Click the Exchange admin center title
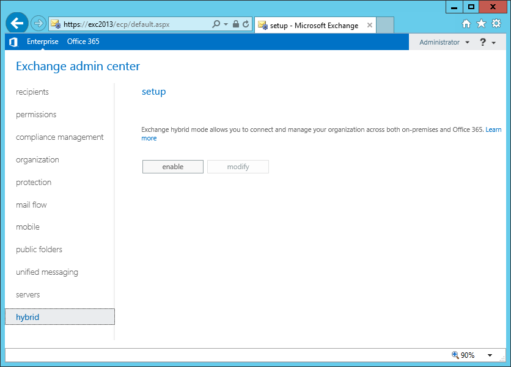The width and height of the screenshot is (511, 367). 78,66
